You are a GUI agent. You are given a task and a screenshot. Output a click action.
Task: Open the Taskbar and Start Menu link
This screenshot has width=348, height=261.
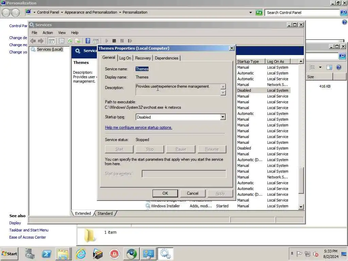pos(29,230)
